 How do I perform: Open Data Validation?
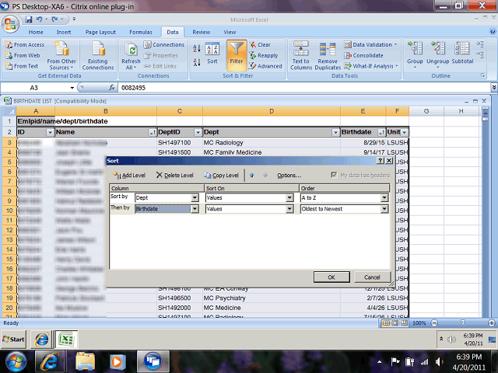[370, 45]
